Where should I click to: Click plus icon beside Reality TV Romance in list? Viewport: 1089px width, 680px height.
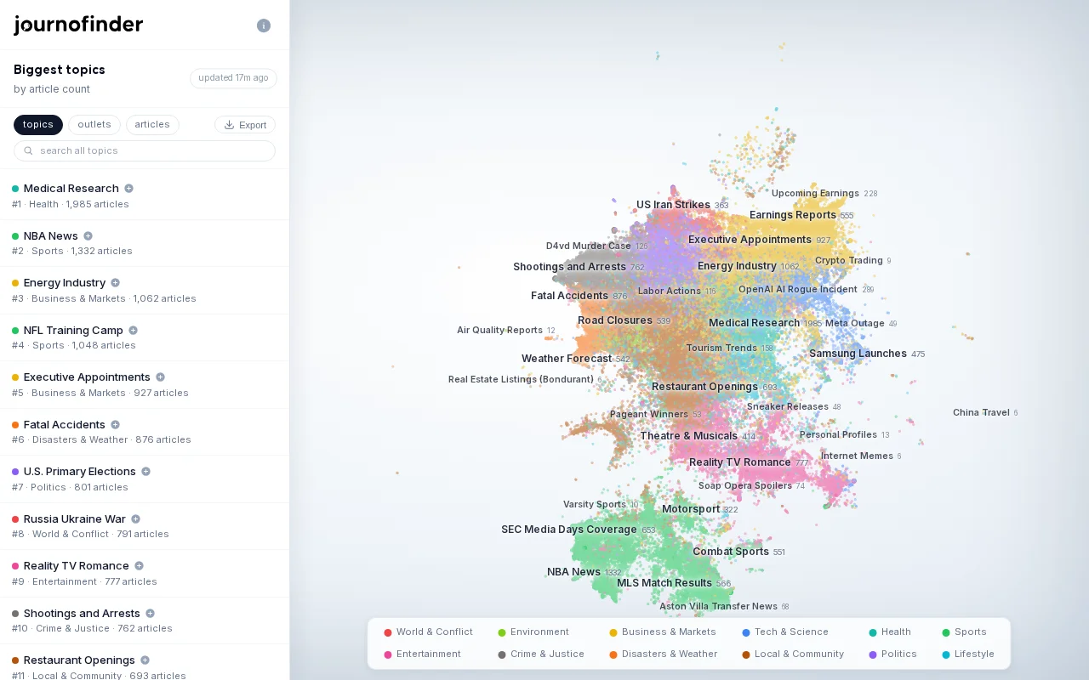pyautogui.click(x=139, y=566)
